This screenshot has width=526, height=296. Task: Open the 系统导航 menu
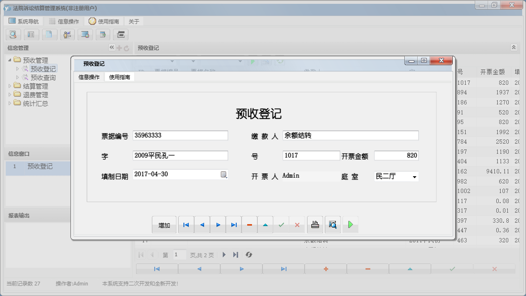coord(23,21)
